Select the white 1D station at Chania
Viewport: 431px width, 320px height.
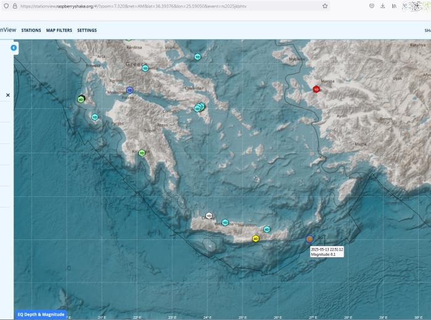point(209,215)
